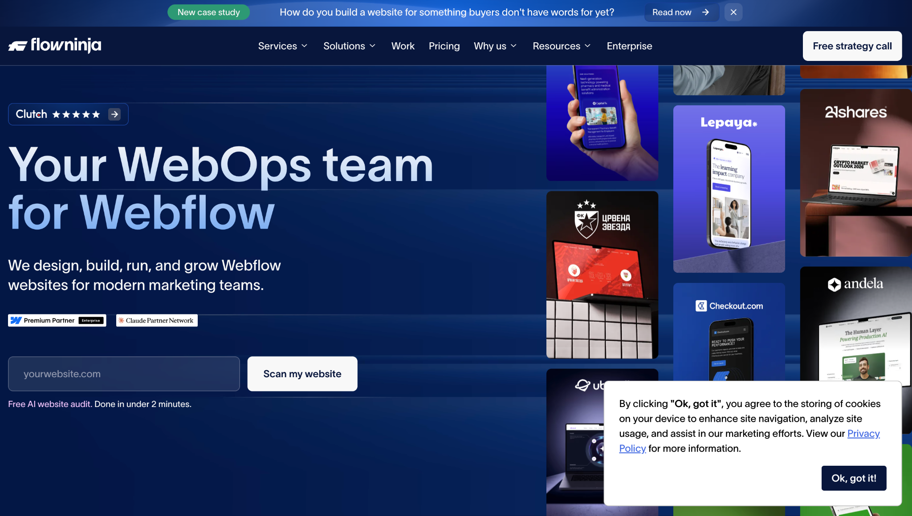Open the Crvena Zvezda project card
The width and height of the screenshot is (912, 516).
(602, 274)
